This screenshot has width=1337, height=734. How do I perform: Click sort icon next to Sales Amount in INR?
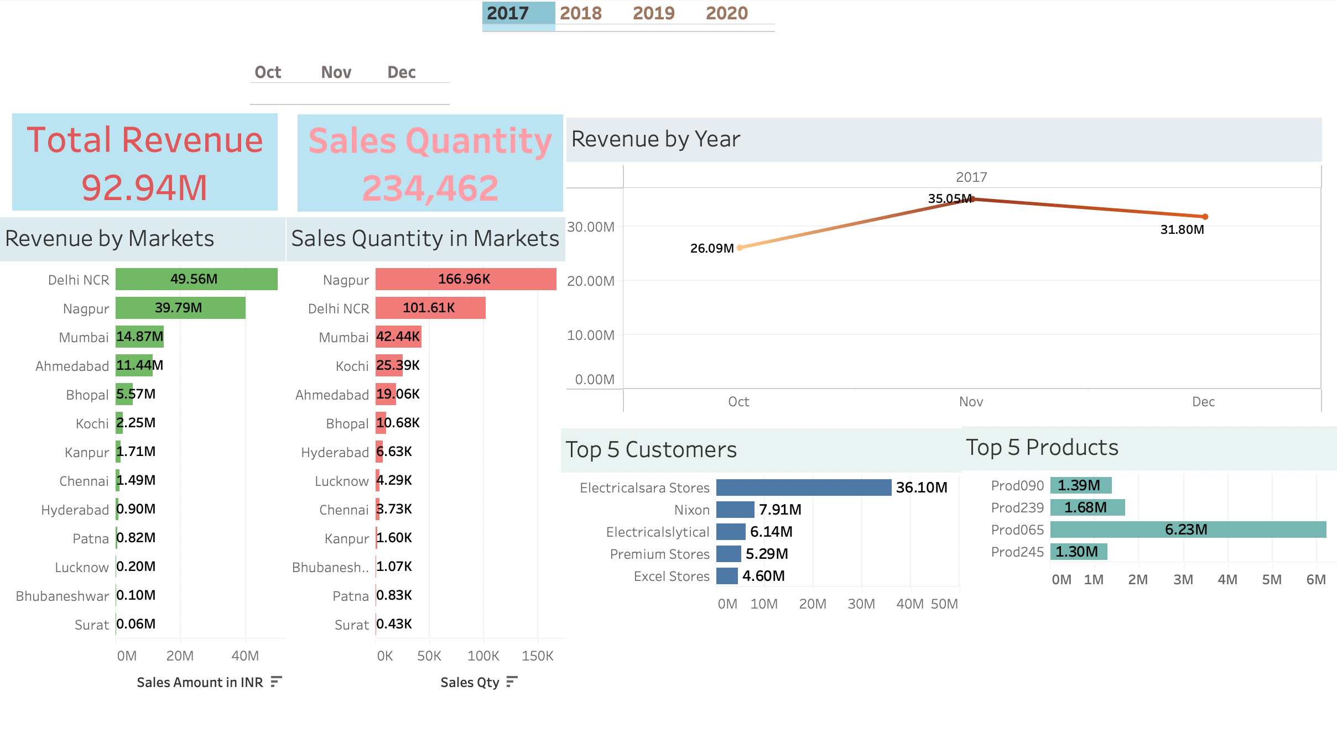point(276,681)
